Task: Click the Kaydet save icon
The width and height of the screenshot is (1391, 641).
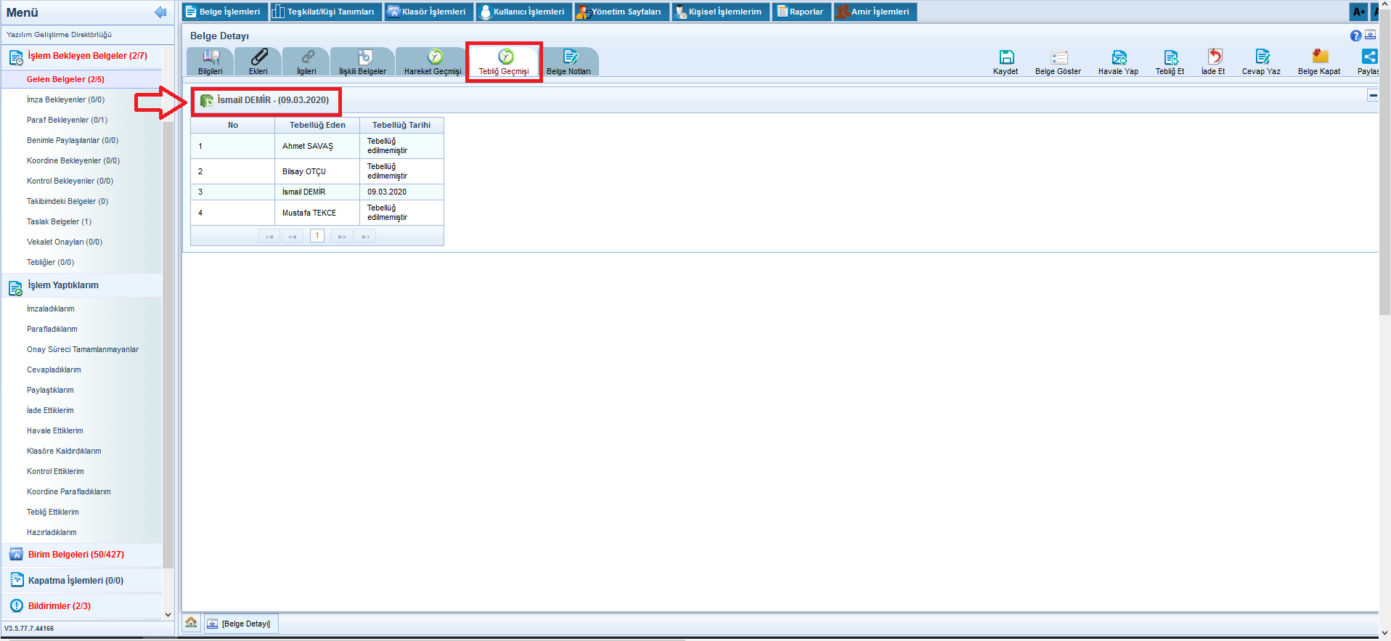Action: tap(1005, 58)
